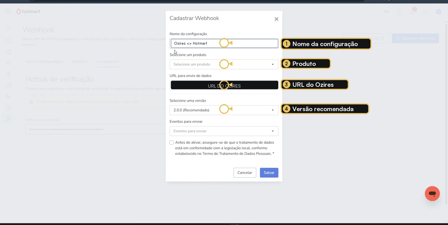Open the apps grid icon in the header
This screenshot has width=448, height=225.
pos(426,12)
